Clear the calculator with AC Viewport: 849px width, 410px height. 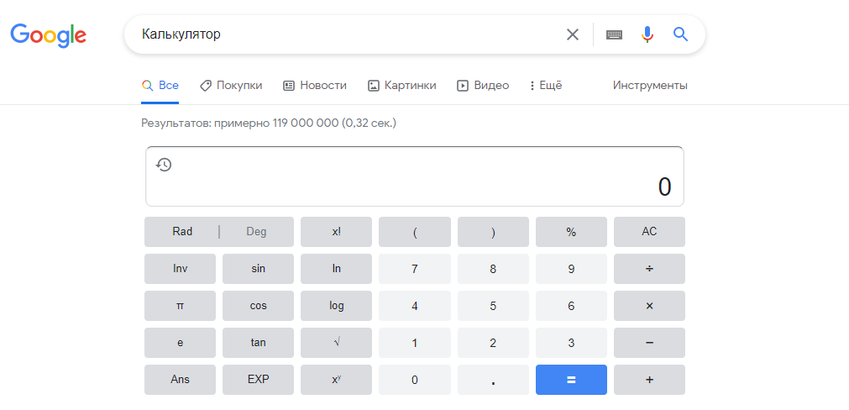point(649,232)
